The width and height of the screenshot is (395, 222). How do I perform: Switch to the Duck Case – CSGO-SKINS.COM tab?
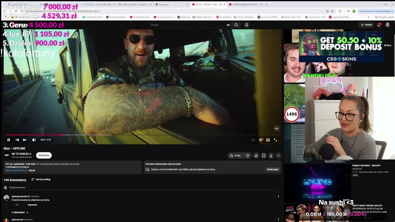(x=98, y=5)
